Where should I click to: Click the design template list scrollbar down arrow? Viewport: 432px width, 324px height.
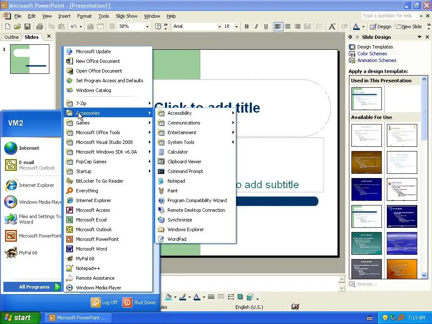pos(424,275)
